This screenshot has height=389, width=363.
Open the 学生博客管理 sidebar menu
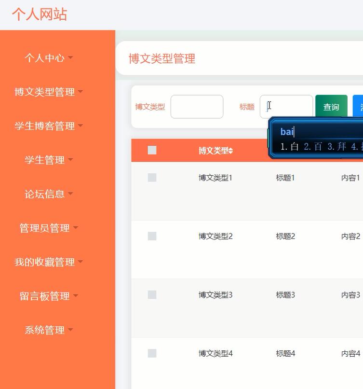[49, 126]
